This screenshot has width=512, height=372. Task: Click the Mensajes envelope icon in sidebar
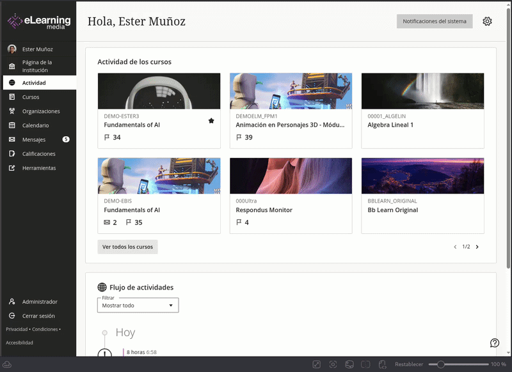click(12, 139)
